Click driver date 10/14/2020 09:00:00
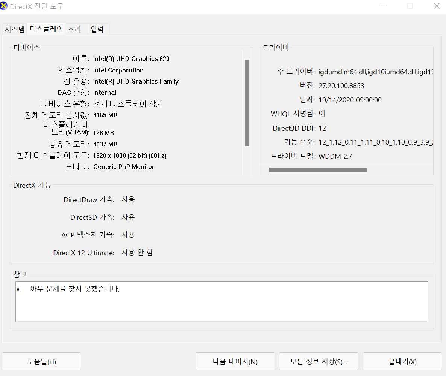 tap(350, 100)
